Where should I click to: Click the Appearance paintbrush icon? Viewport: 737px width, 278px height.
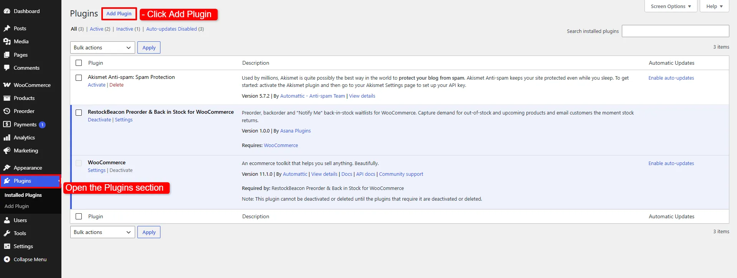click(x=7, y=168)
